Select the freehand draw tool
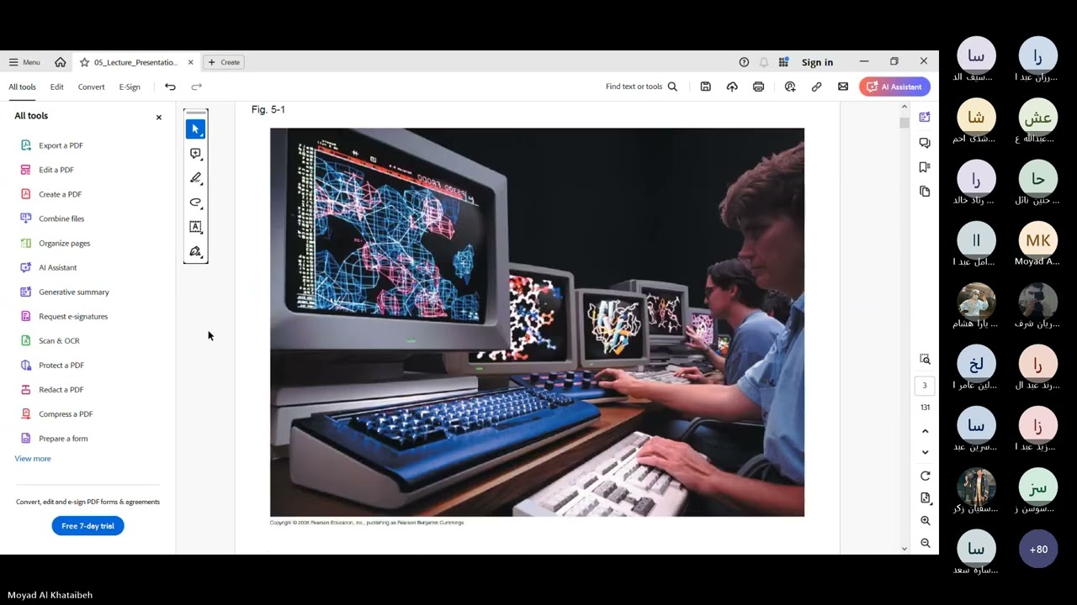The height and width of the screenshot is (605, 1077). 195,203
